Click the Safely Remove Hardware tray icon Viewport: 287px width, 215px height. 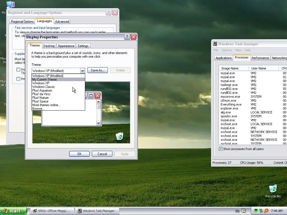point(261,211)
